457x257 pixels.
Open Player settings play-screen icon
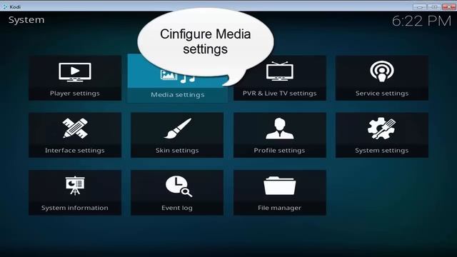tap(75, 72)
